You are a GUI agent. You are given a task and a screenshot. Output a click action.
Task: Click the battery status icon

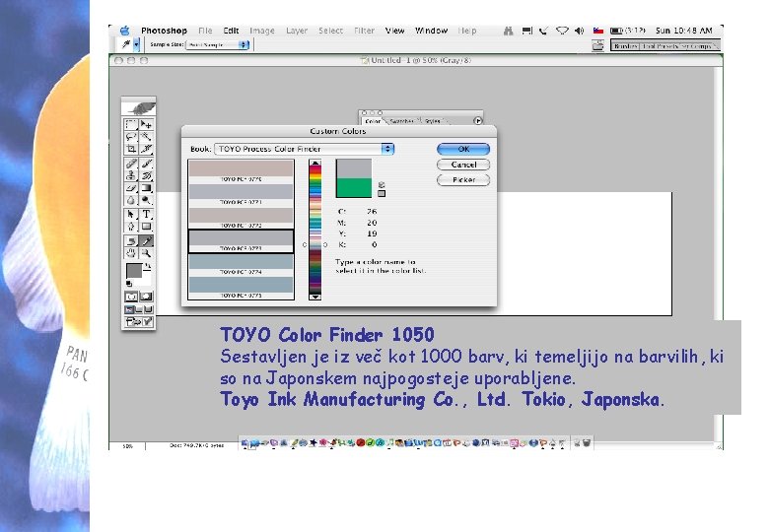(x=616, y=31)
